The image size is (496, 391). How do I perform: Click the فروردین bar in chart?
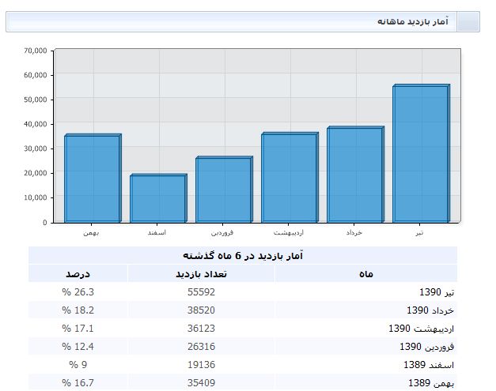point(224,190)
